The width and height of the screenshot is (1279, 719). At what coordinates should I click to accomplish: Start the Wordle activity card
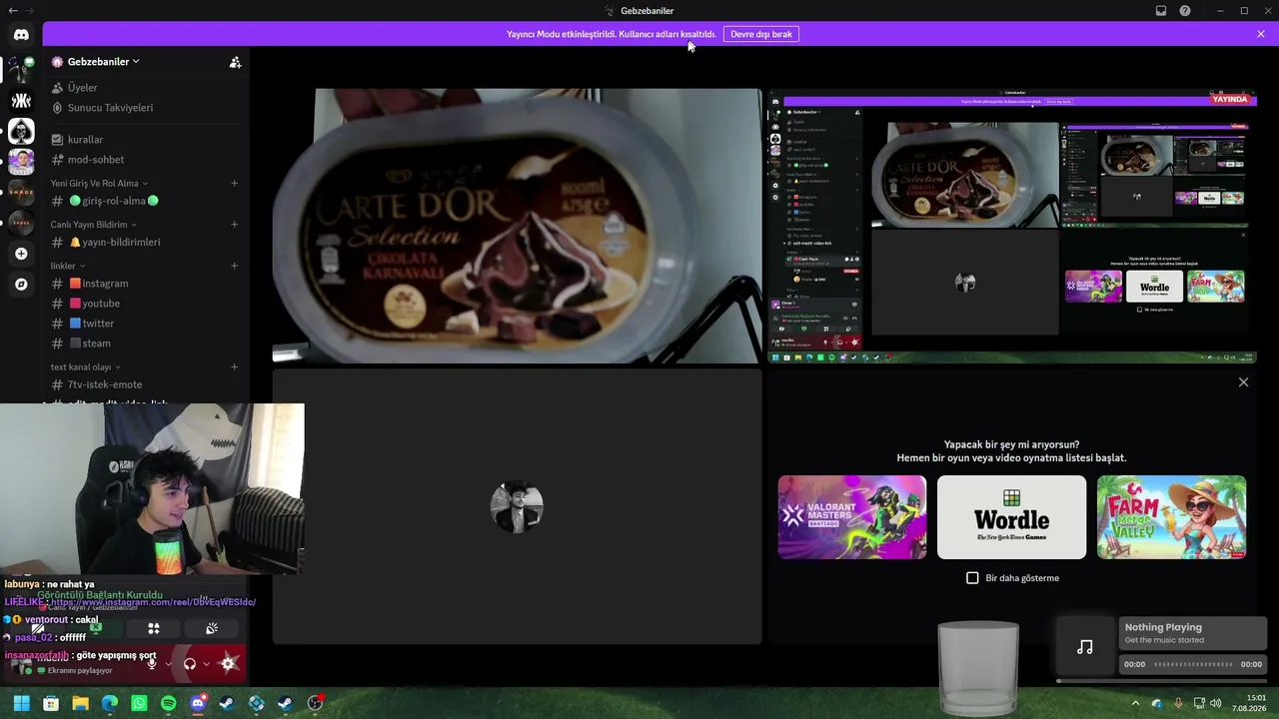pyautogui.click(x=1011, y=517)
